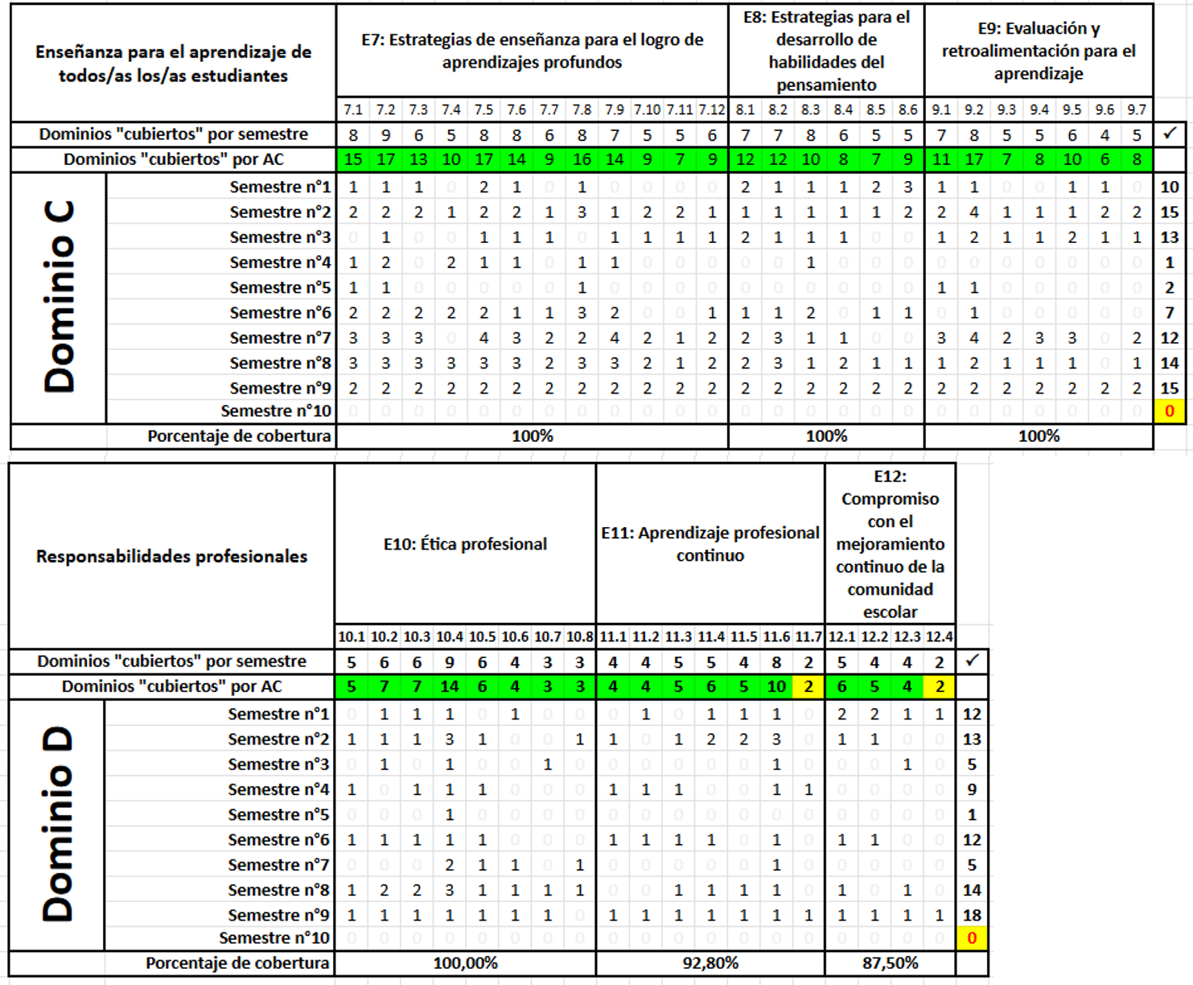
Task: Click total 7 for Dominio C Semestre n°6
Action: point(1170,312)
